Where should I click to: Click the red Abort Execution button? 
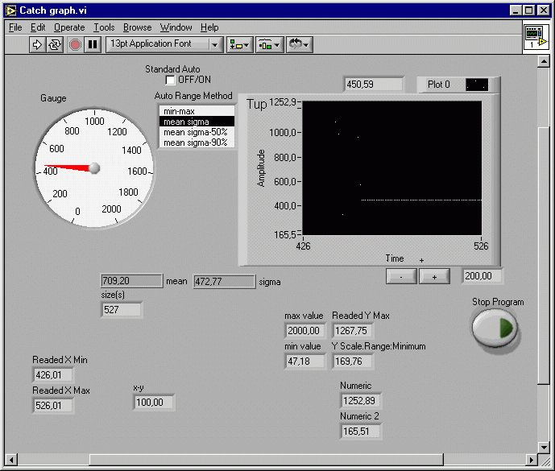75,44
